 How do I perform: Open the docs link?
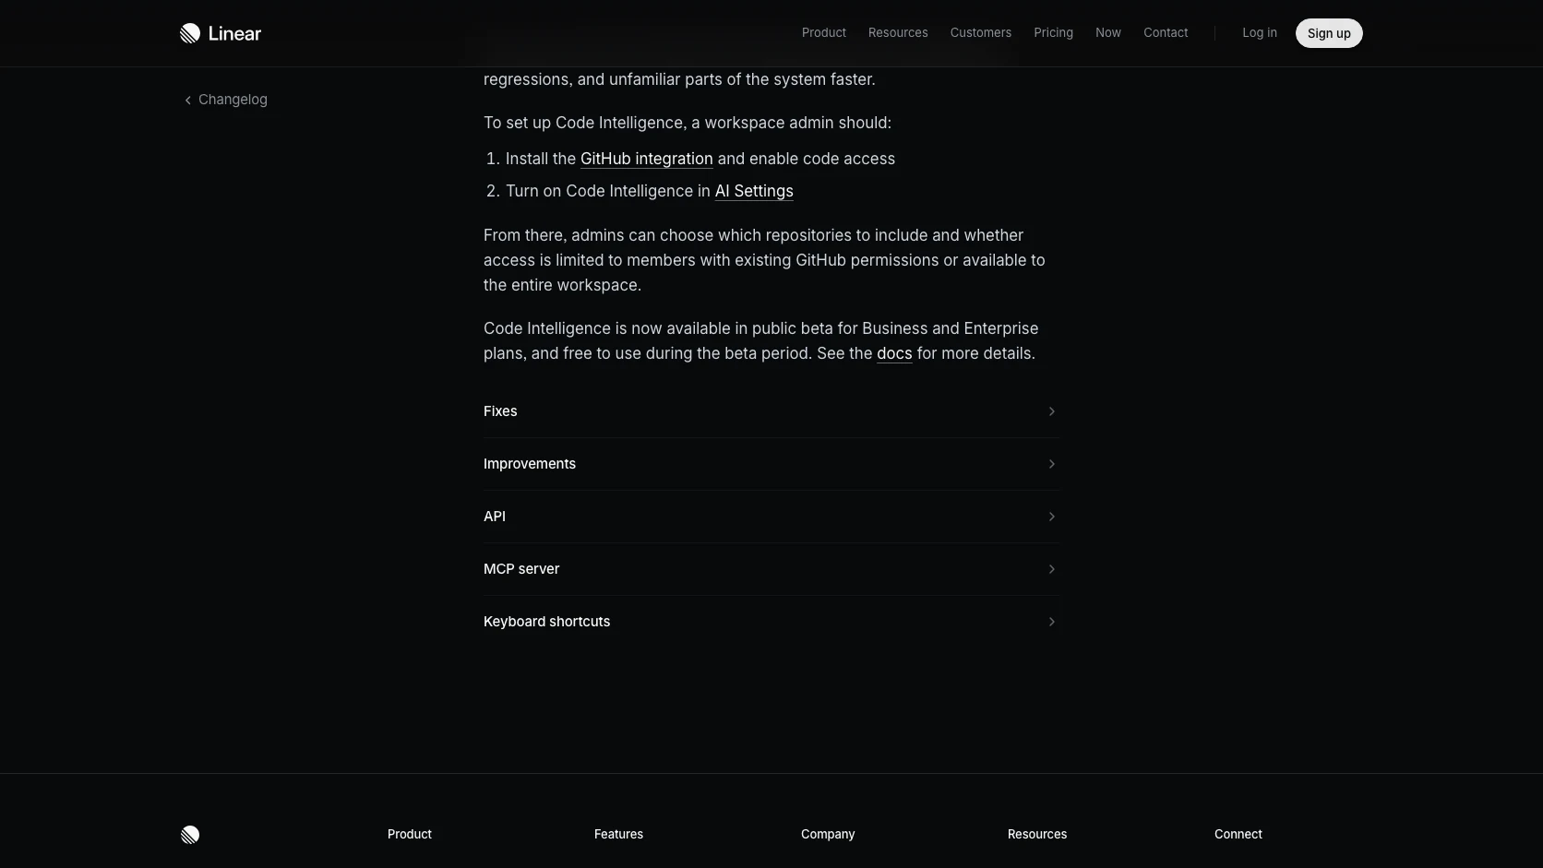[894, 353]
